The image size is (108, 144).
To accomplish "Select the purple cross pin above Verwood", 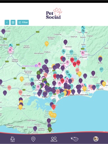I will point(65,42).
